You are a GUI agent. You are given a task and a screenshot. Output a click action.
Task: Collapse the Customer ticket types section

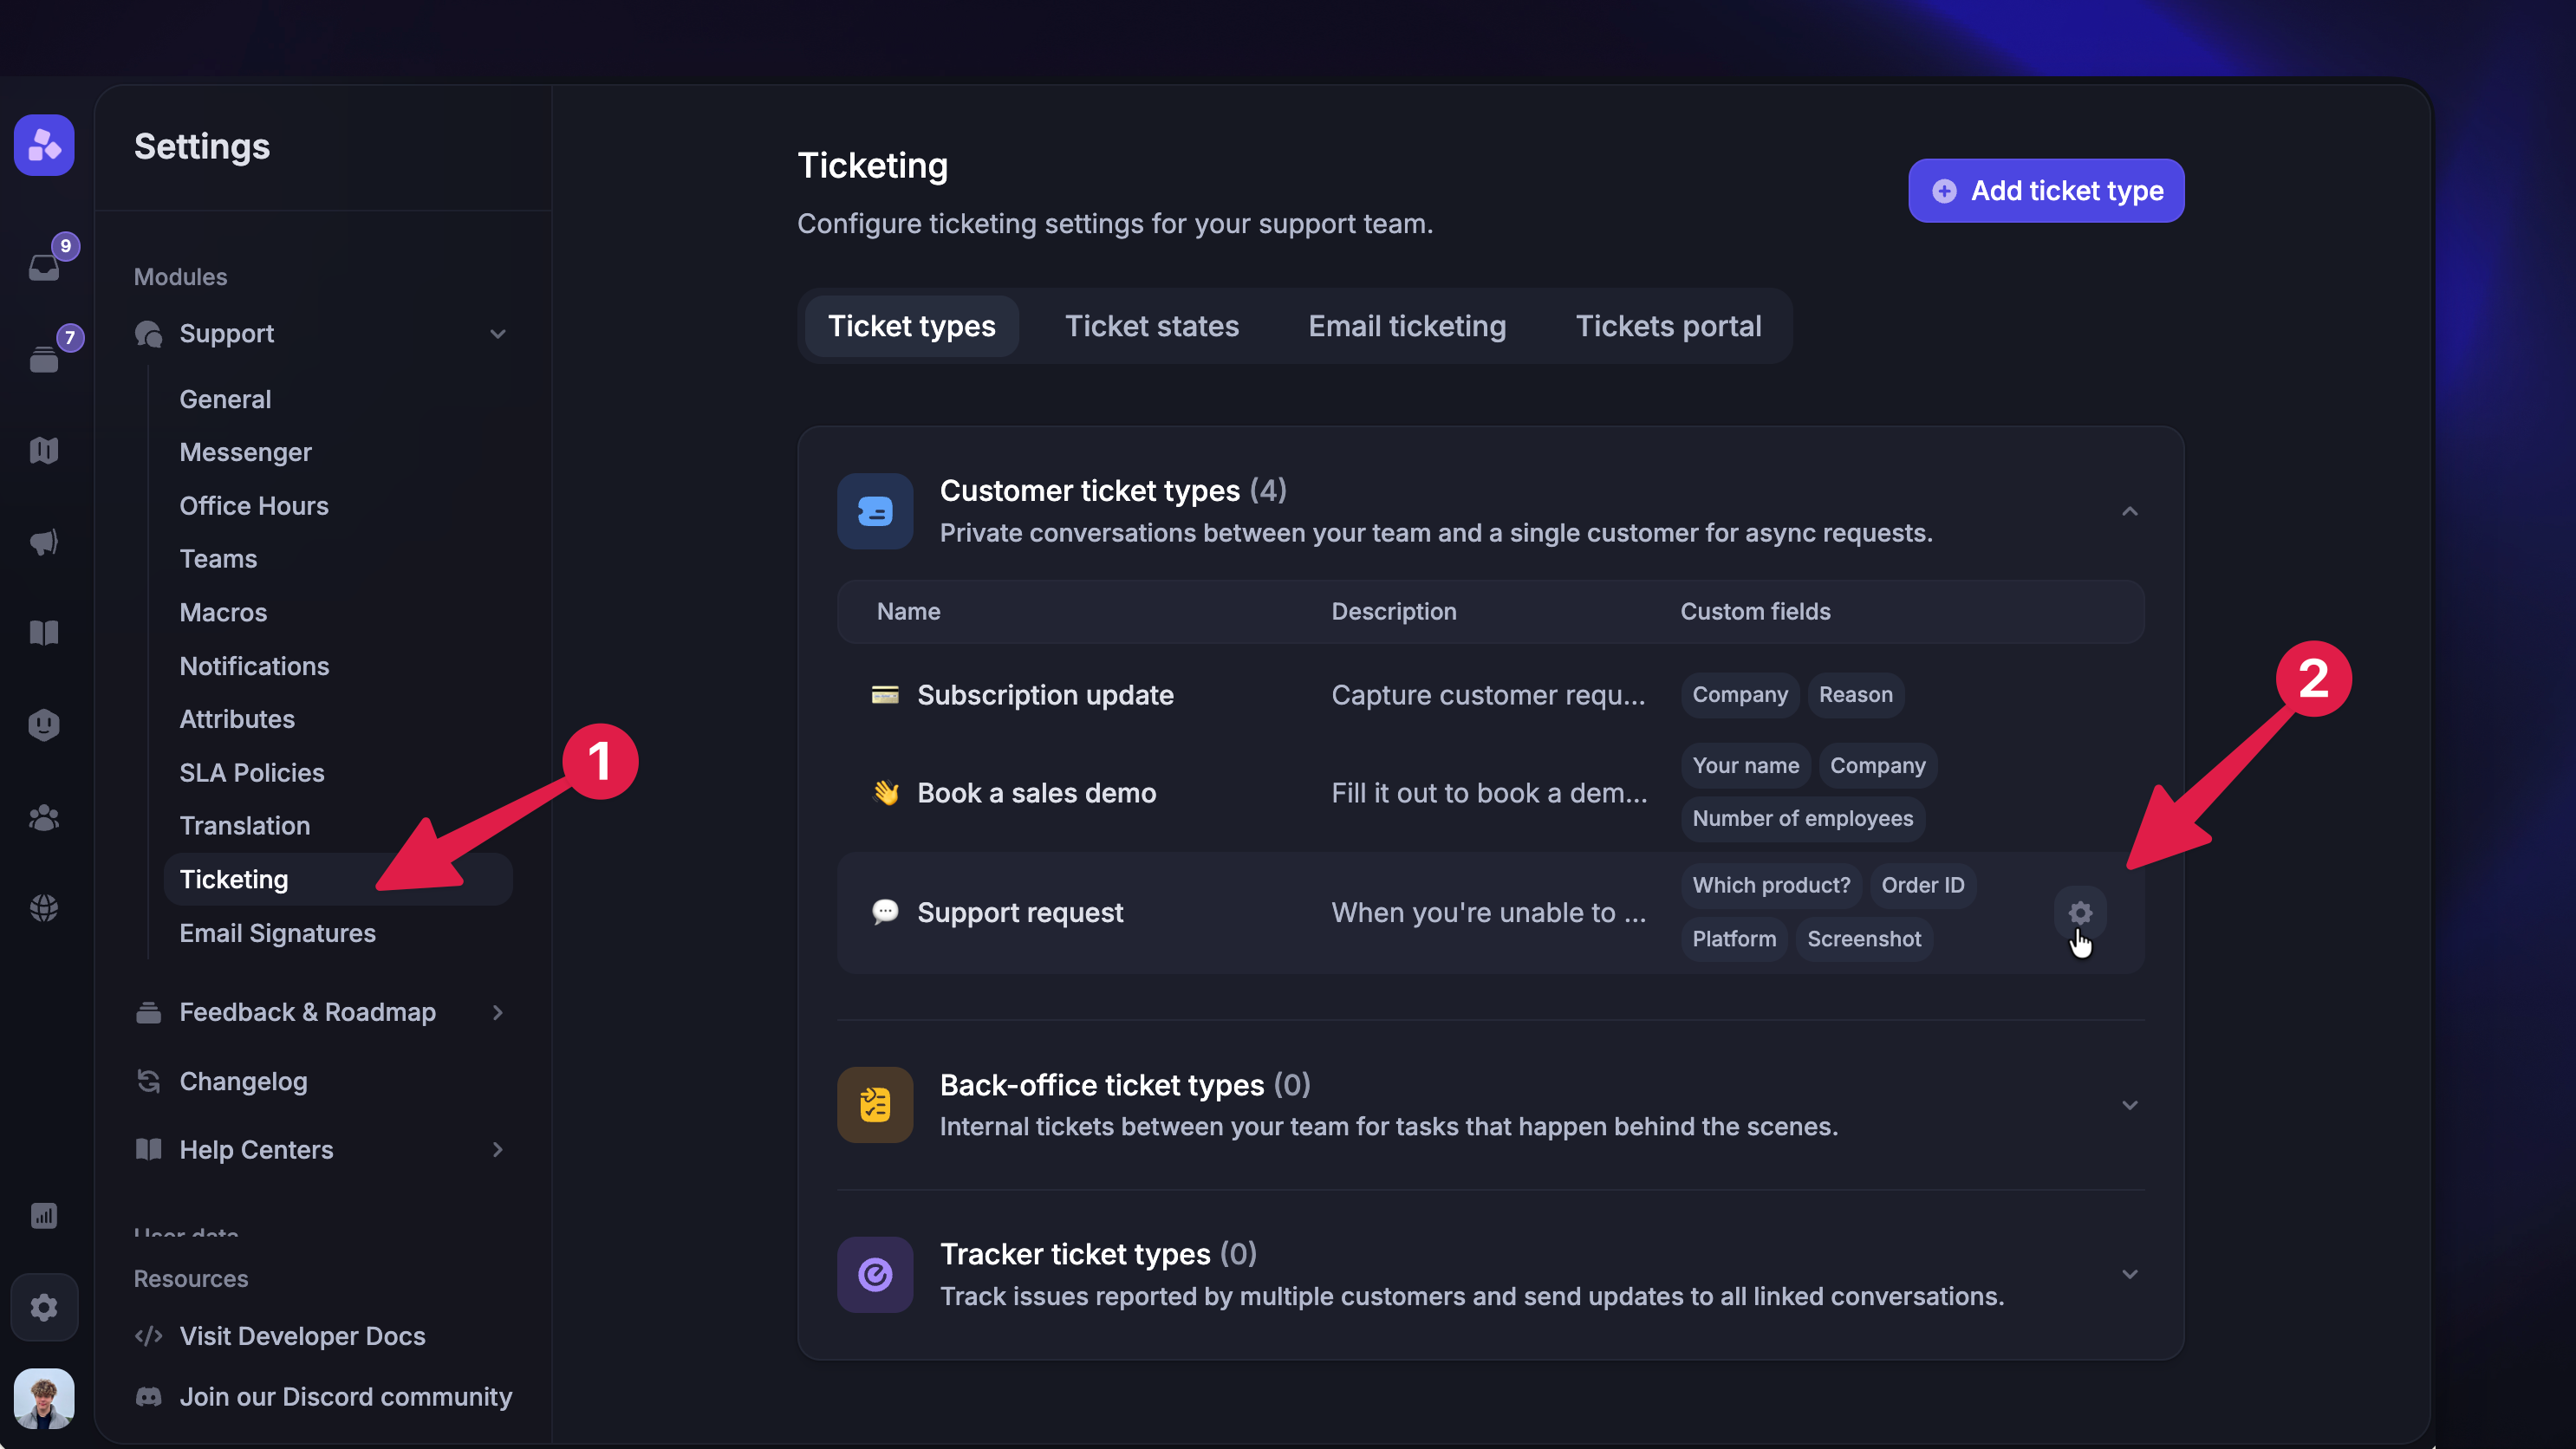pos(2129,511)
